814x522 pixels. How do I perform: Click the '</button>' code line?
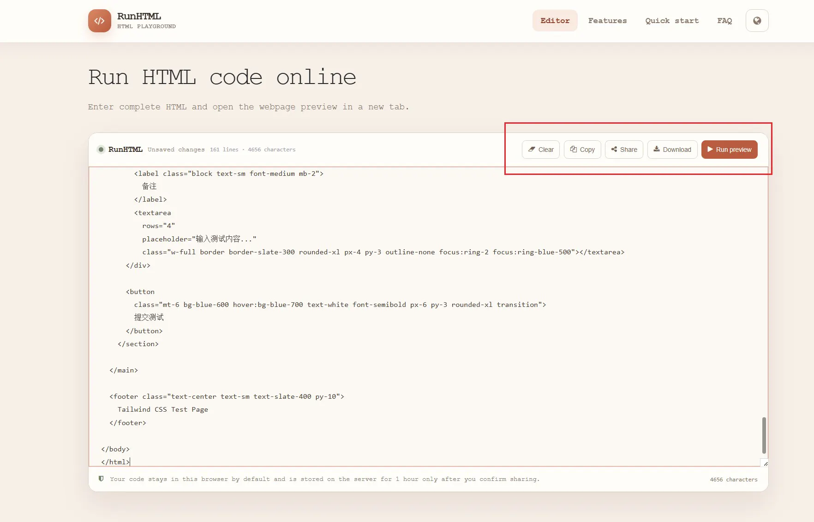click(144, 331)
